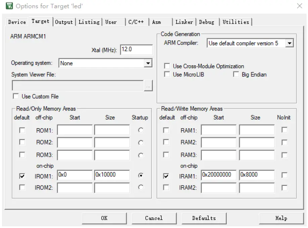Open the Linker tab
The image size is (308, 228).
tap(184, 22)
